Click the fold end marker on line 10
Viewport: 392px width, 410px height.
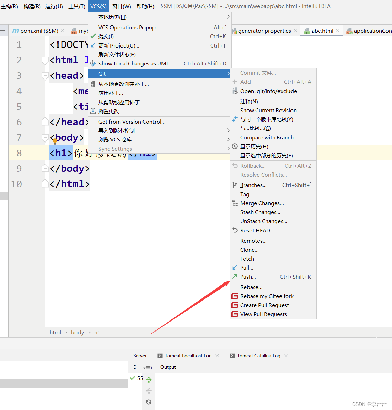(x=45, y=183)
